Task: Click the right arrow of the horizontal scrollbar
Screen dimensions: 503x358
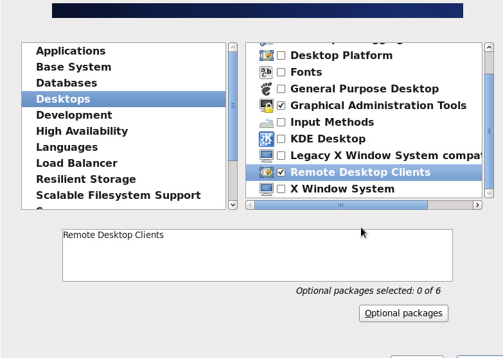Action: 478,205
